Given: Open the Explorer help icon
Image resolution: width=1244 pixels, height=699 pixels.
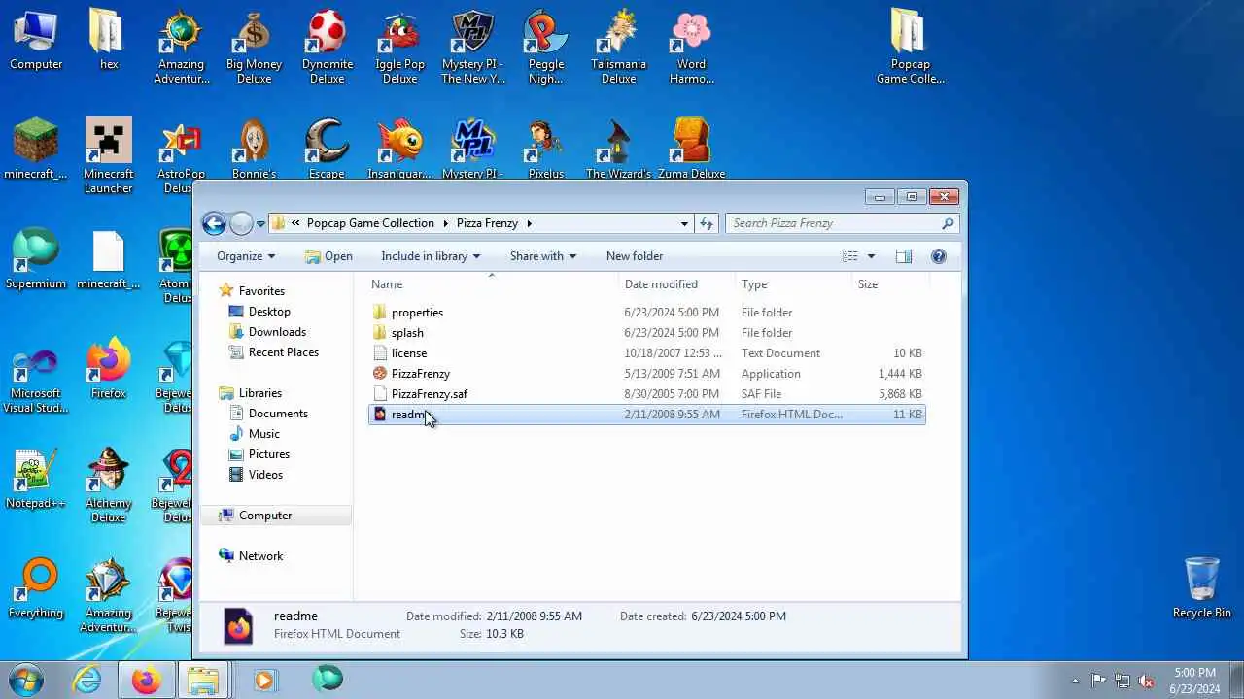Looking at the screenshot, I should pos(938,256).
